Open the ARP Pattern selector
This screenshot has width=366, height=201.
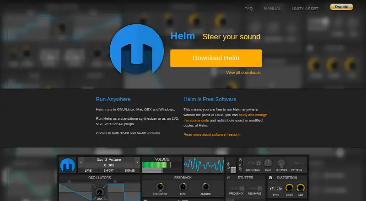pyautogui.click(x=296, y=163)
